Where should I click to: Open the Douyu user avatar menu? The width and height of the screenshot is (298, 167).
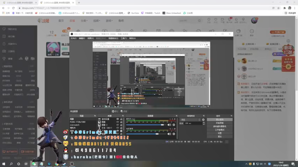click(x=254, y=20)
